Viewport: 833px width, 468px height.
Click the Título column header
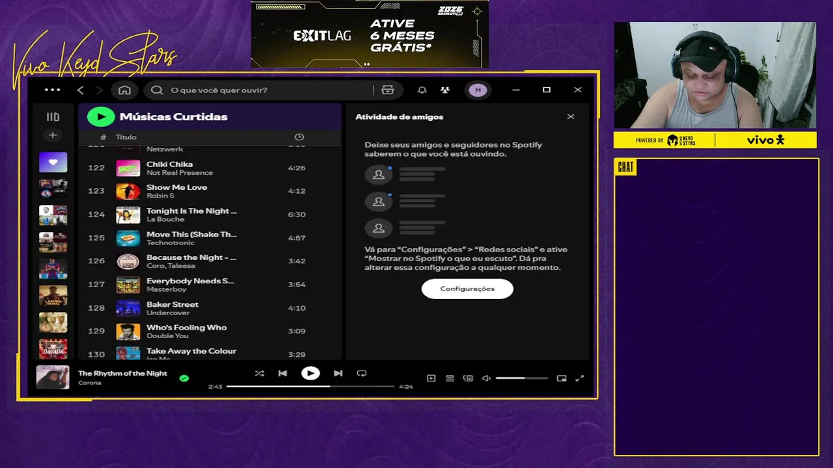tap(126, 137)
